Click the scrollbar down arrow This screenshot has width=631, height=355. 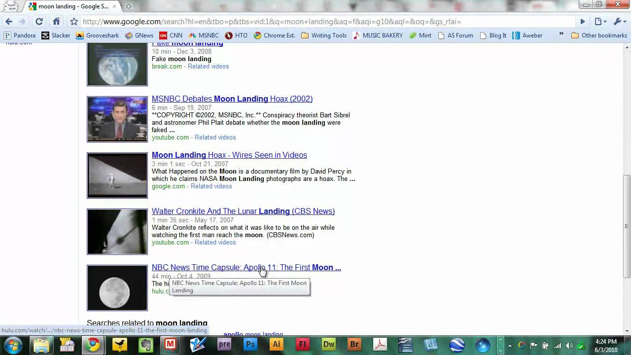pyautogui.click(x=627, y=331)
